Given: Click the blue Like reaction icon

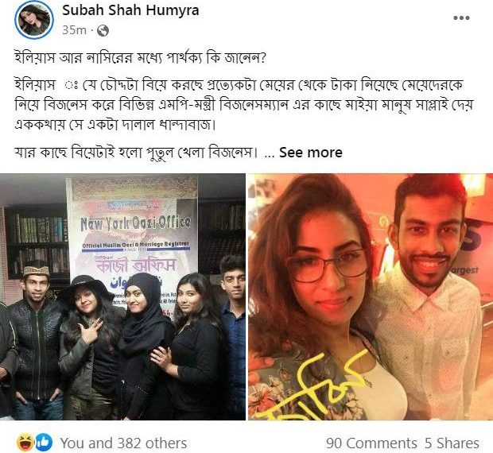Looking at the screenshot, I should (x=44, y=442).
